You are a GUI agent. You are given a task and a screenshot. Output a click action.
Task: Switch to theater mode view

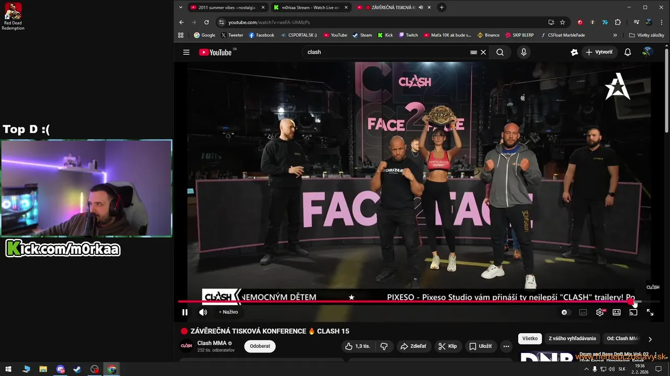tap(617, 312)
